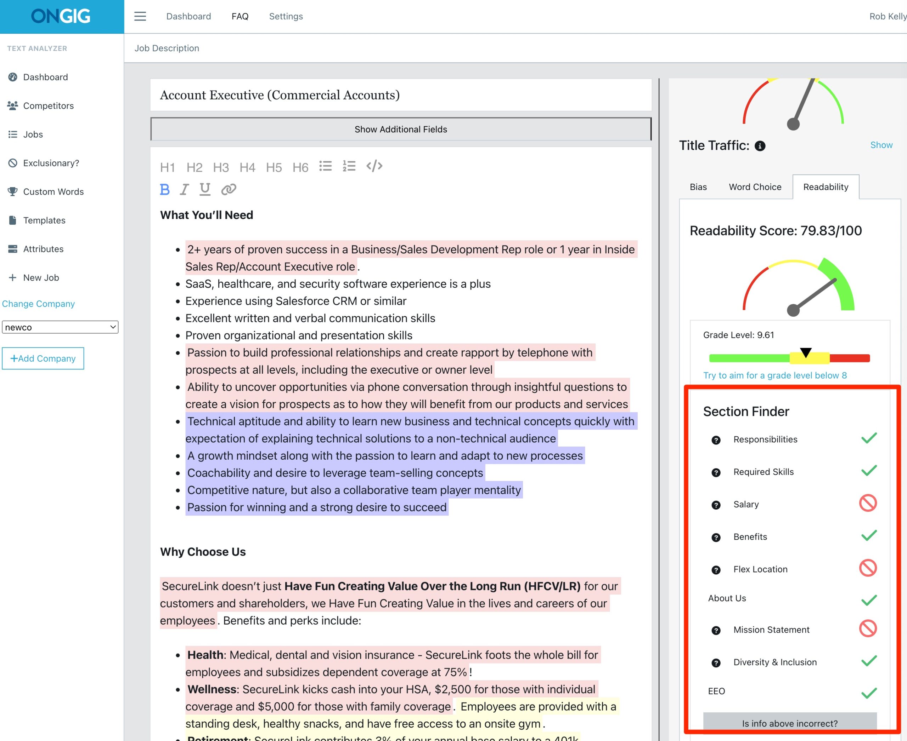Open Dashboard in top navigation
Screen dimensions: 907x741
point(188,16)
